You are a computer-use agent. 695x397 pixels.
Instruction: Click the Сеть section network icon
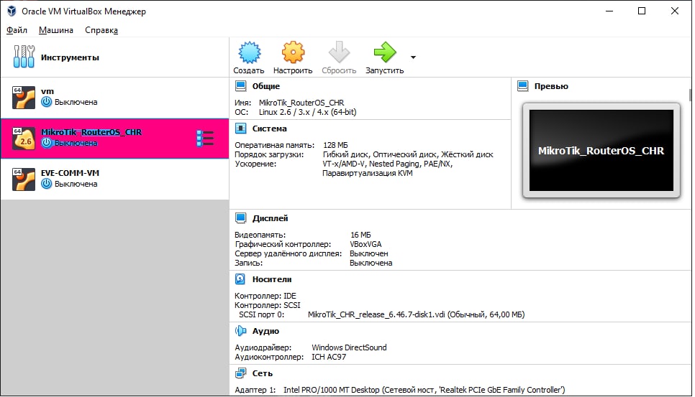point(241,373)
